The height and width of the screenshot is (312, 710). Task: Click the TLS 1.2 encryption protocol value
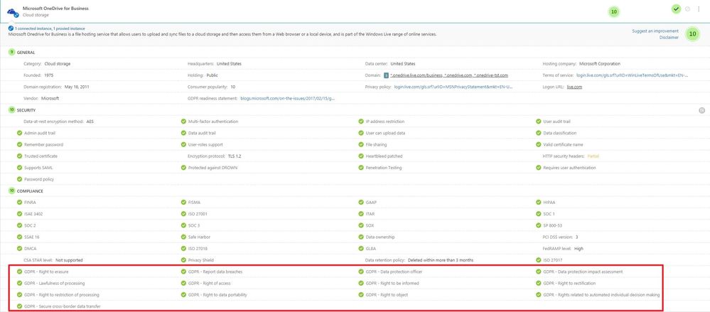234,156
